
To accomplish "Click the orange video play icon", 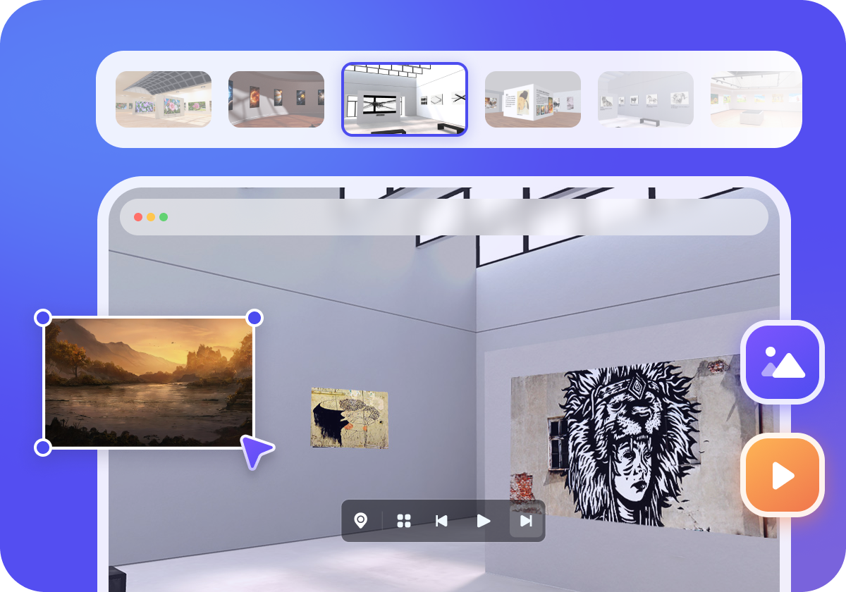I will [783, 476].
